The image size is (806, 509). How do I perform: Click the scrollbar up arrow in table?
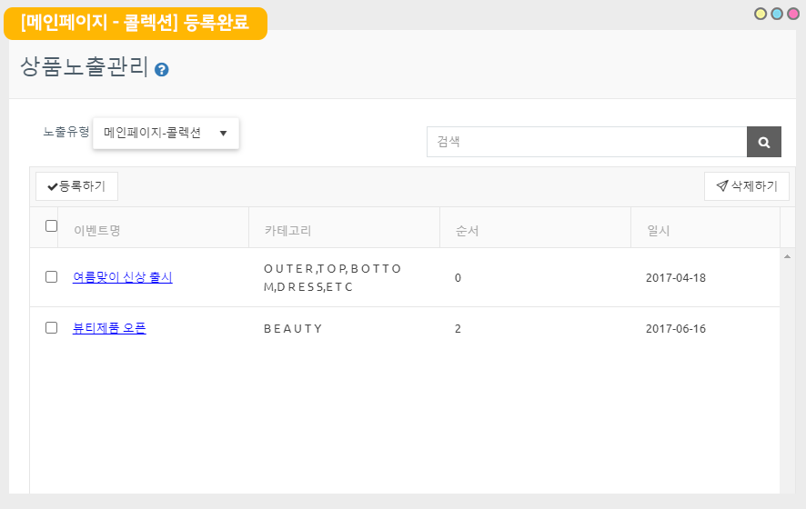point(787,257)
